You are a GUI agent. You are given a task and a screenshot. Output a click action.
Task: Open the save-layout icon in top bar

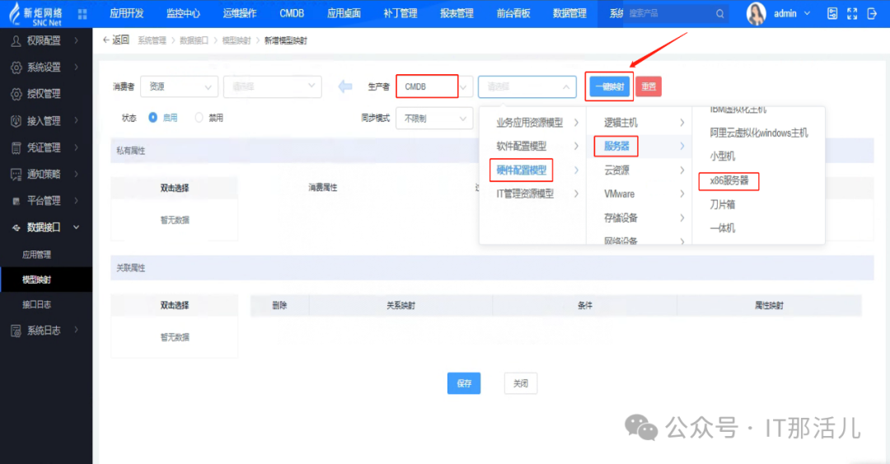click(832, 14)
